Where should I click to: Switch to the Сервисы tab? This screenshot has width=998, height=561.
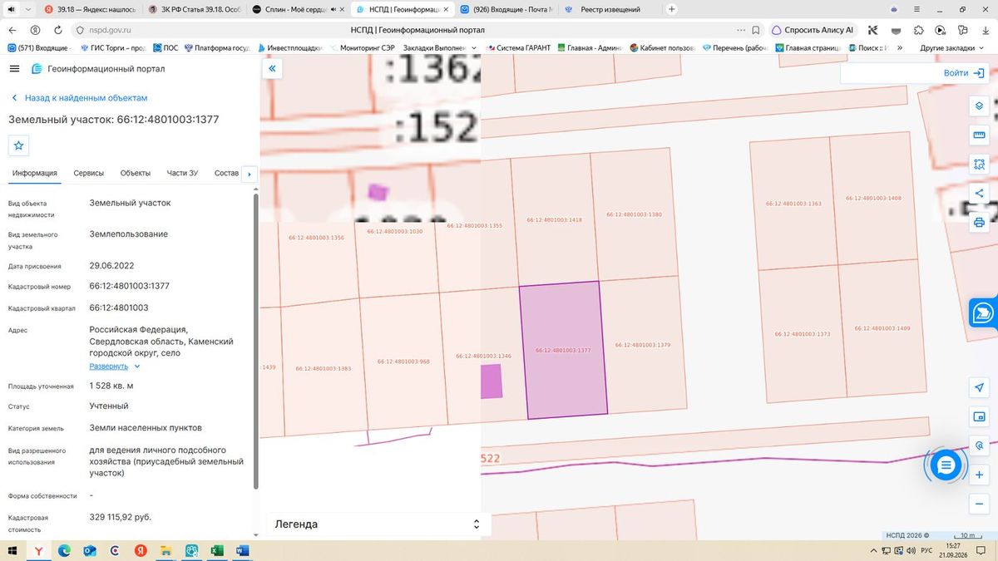pos(89,173)
